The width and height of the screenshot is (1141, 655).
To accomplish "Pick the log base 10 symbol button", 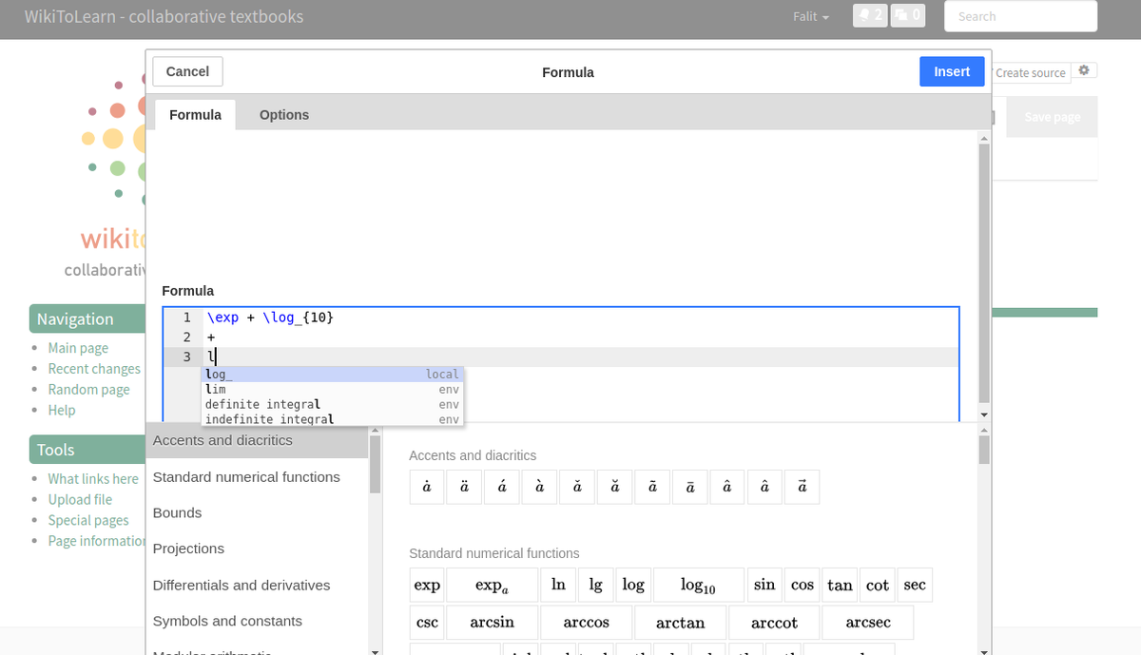I will (697, 585).
